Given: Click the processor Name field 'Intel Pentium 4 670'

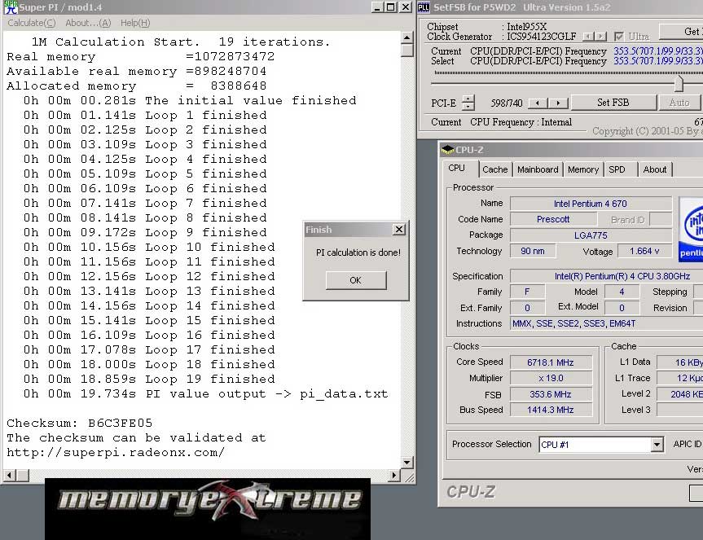Looking at the screenshot, I should [591, 204].
